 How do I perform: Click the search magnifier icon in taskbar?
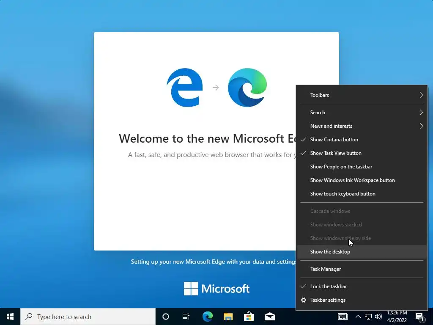click(x=29, y=317)
